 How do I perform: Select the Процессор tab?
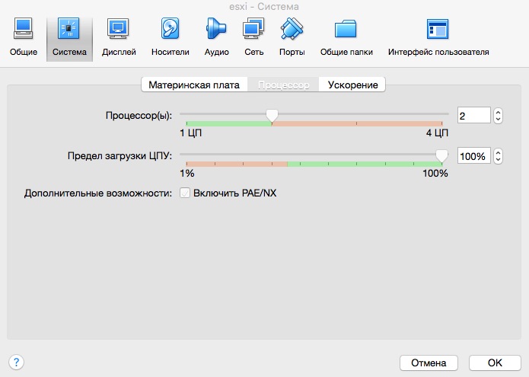point(284,85)
